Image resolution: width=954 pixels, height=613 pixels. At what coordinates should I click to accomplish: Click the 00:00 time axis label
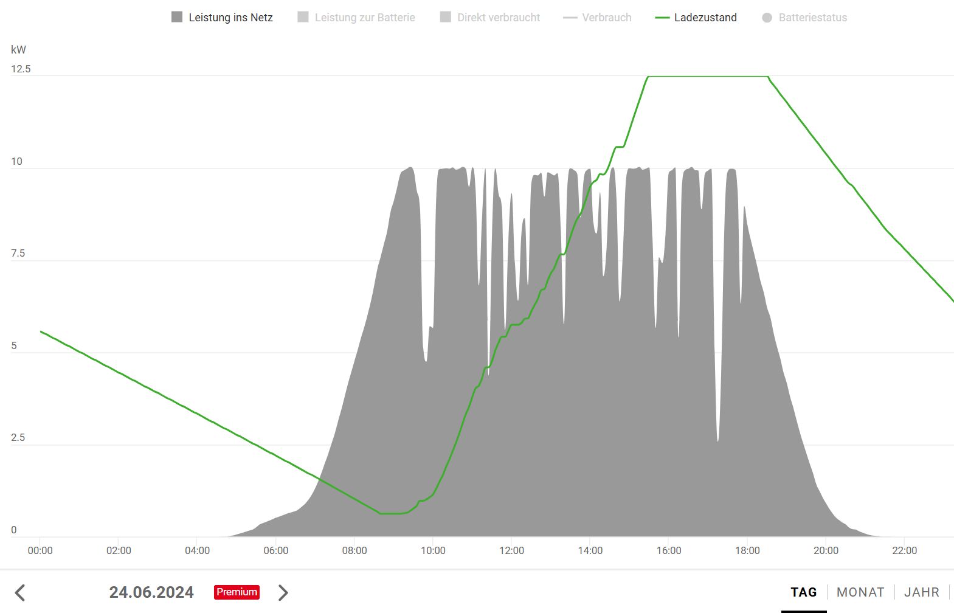click(40, 550)
